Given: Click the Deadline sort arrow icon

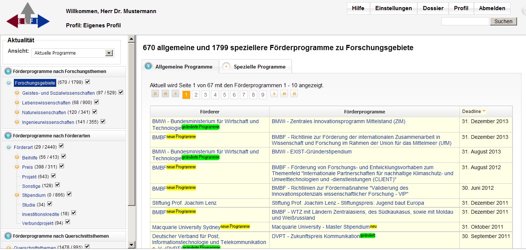Looking at the screenshot, I should click(484, 111).
